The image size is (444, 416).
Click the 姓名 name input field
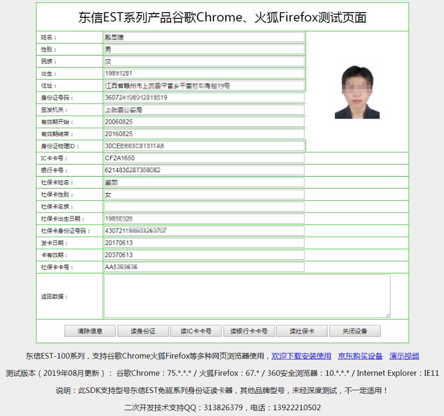204,37
